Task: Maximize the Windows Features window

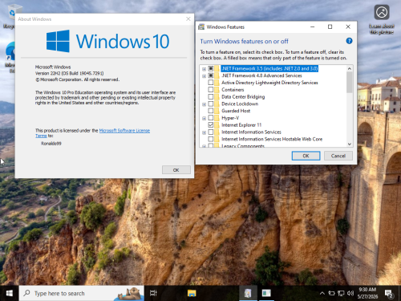Action: 330,26
